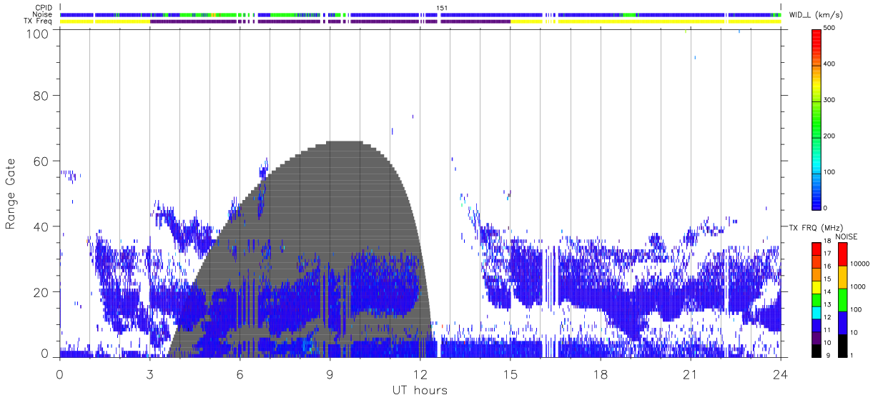The width and height of the screenshot is (878, 405).
Task: Click the green swatch of NOISE legend
Action: (842, 300)
